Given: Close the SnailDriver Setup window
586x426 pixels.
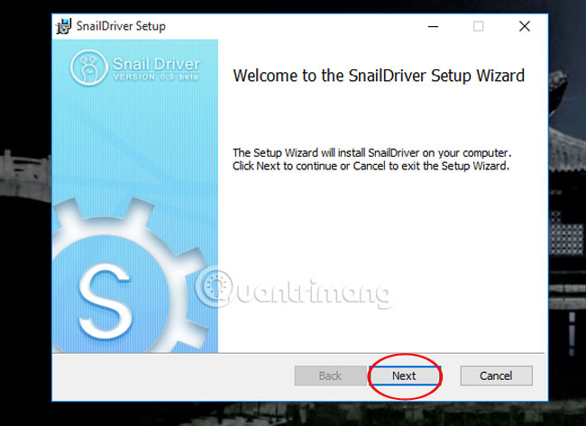Looking at the screenshot, I should 525,26.
